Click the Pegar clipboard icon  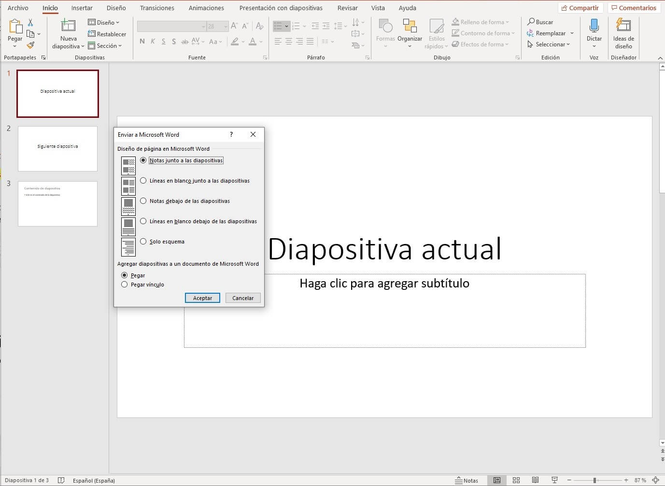click(x=15, y=27)
